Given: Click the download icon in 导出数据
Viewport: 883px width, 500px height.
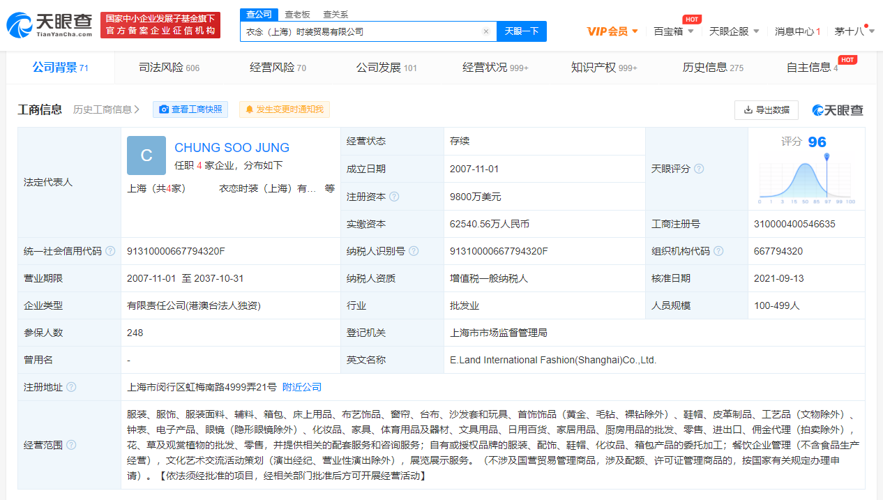Looking at the screenshot, I should coord(748,110).
